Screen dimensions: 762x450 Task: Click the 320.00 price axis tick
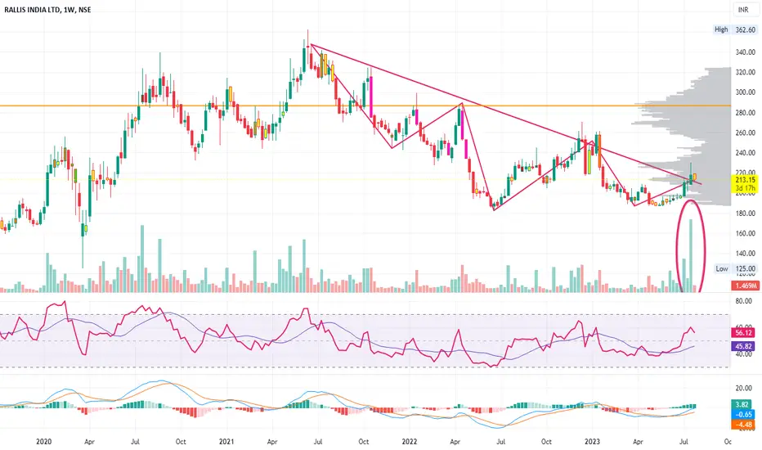tap(746, 72)
